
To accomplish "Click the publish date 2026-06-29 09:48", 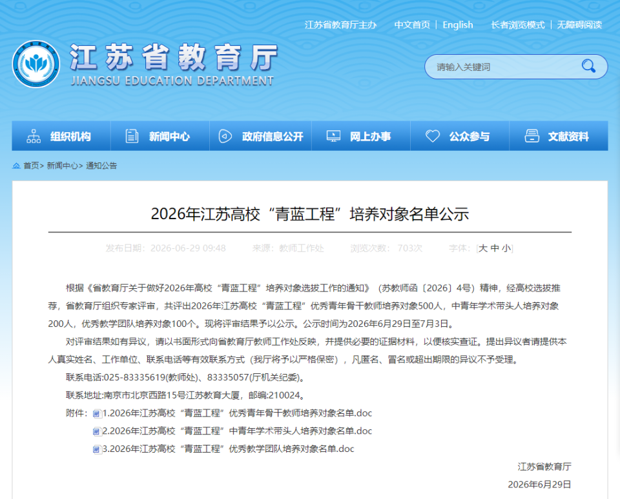I will 188,248.
